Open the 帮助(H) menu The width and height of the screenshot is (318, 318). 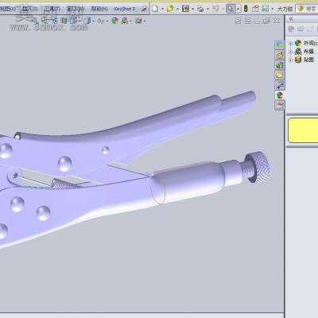coord(99,9)
